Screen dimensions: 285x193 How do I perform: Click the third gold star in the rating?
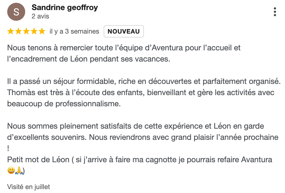click(26, 31)
